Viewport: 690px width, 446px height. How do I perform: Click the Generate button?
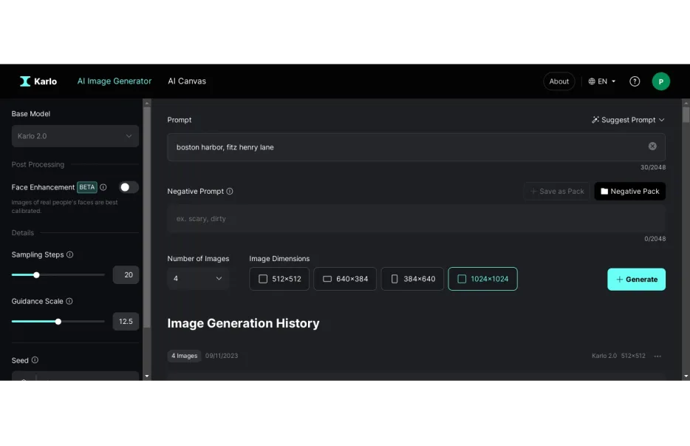coord(636,280)
